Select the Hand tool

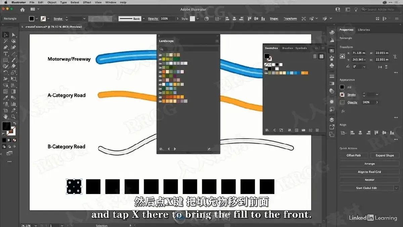(6, 117)
